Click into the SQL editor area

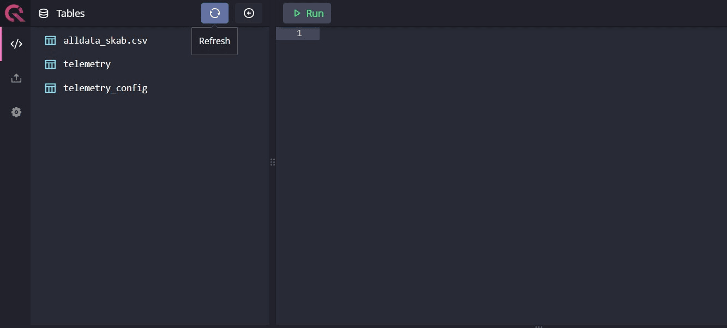491,164
